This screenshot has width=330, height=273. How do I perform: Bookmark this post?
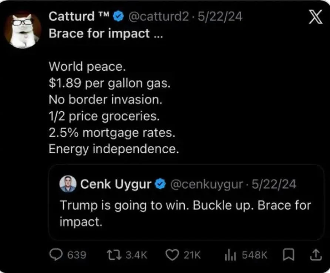click(288, 255)
